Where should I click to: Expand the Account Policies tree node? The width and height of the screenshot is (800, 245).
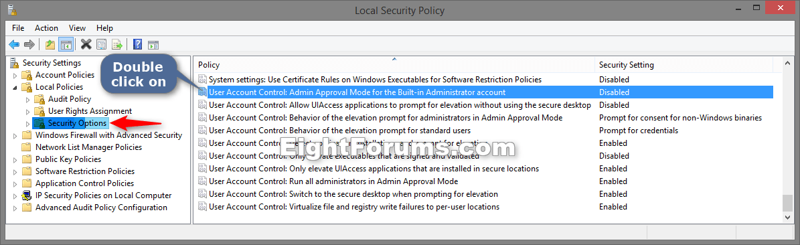point(15,76)
